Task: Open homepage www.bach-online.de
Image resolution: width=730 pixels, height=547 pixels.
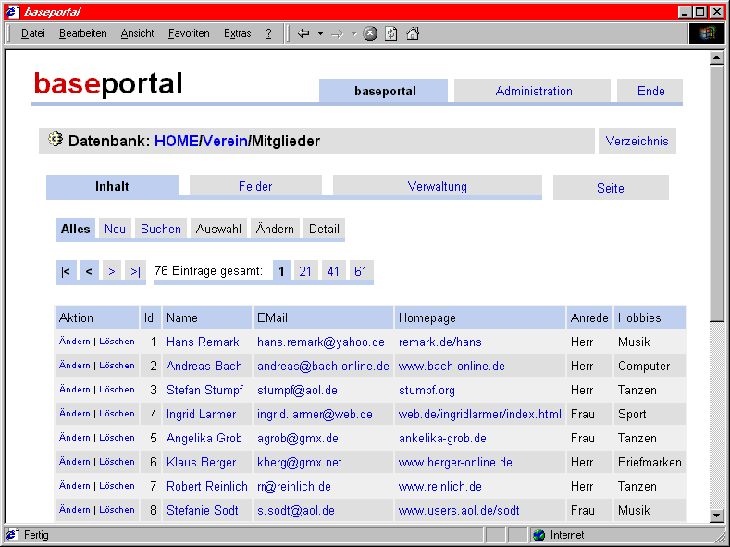Action: [x=452, y=366]
